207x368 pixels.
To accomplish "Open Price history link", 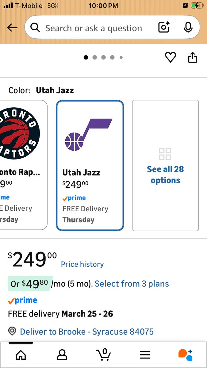I will [82, 264].
